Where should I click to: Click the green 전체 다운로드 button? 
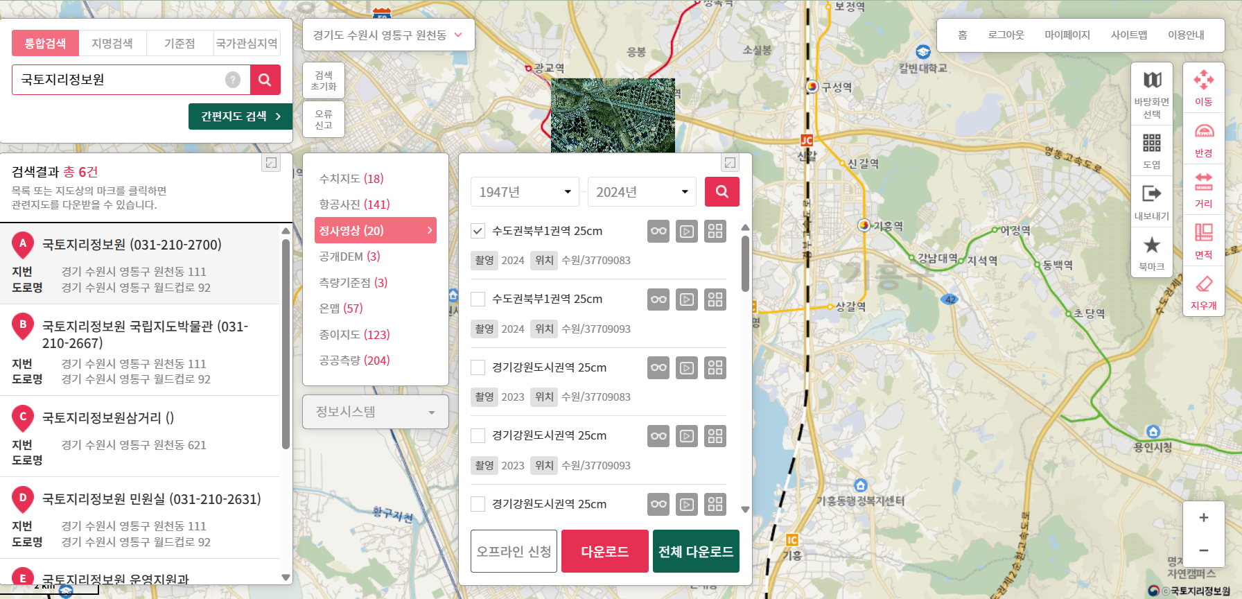click(x=696, y=551)
